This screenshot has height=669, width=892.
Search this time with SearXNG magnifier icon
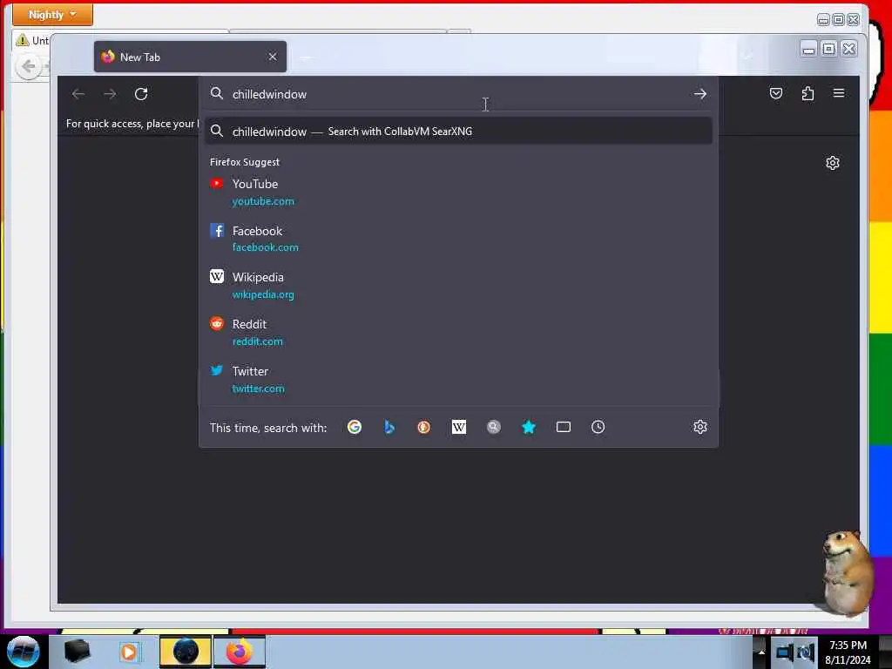coord(494,427)
